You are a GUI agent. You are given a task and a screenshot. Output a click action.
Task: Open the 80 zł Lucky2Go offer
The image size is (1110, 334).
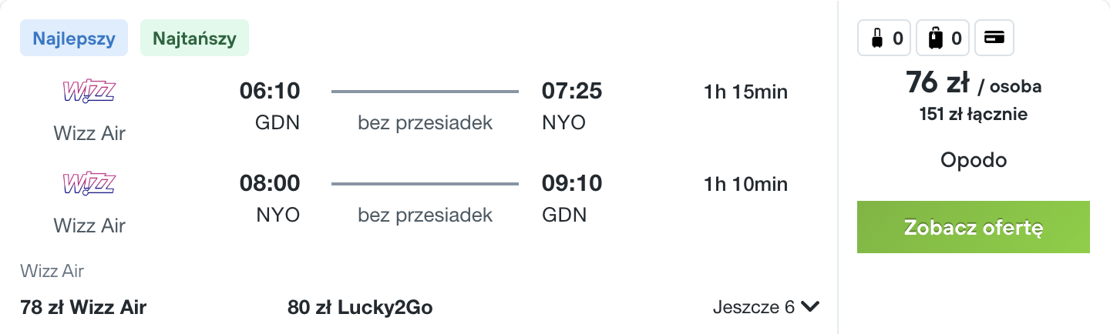tap(360, 308)
